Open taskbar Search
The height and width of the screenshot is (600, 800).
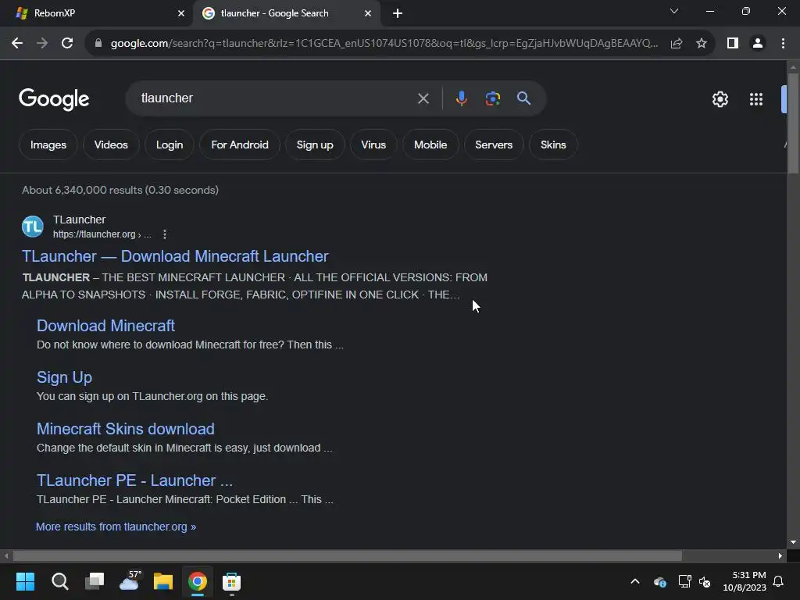pos(59,581)
